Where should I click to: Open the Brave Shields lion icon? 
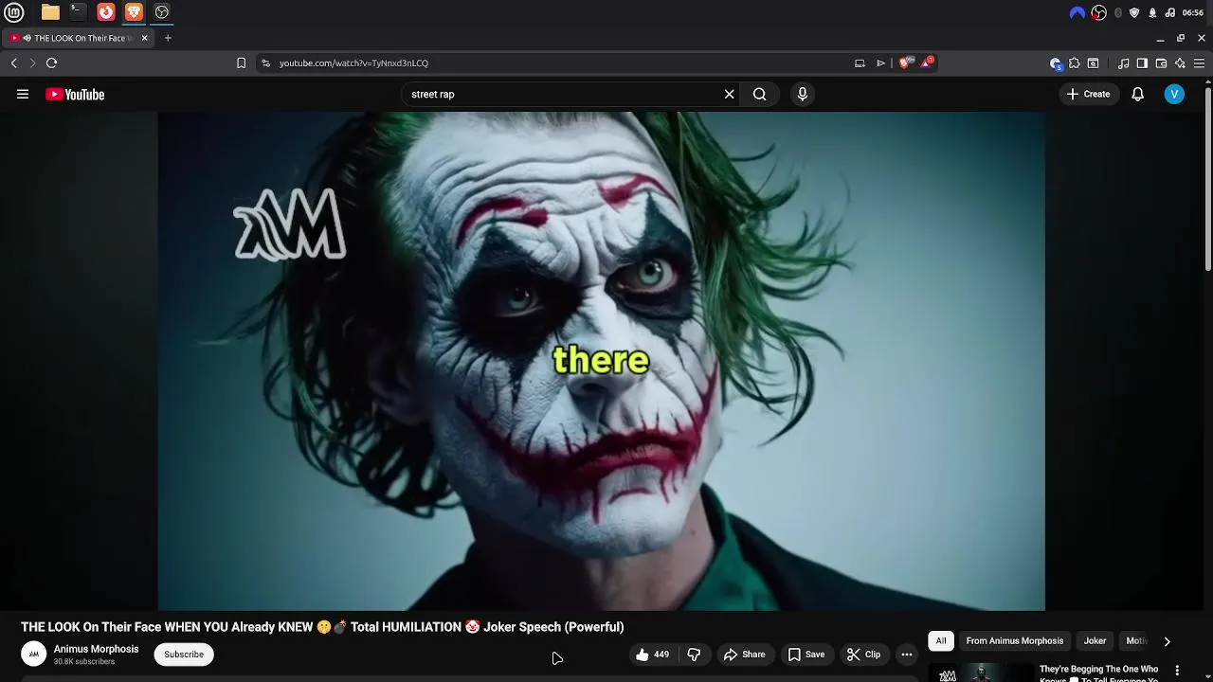905,63
